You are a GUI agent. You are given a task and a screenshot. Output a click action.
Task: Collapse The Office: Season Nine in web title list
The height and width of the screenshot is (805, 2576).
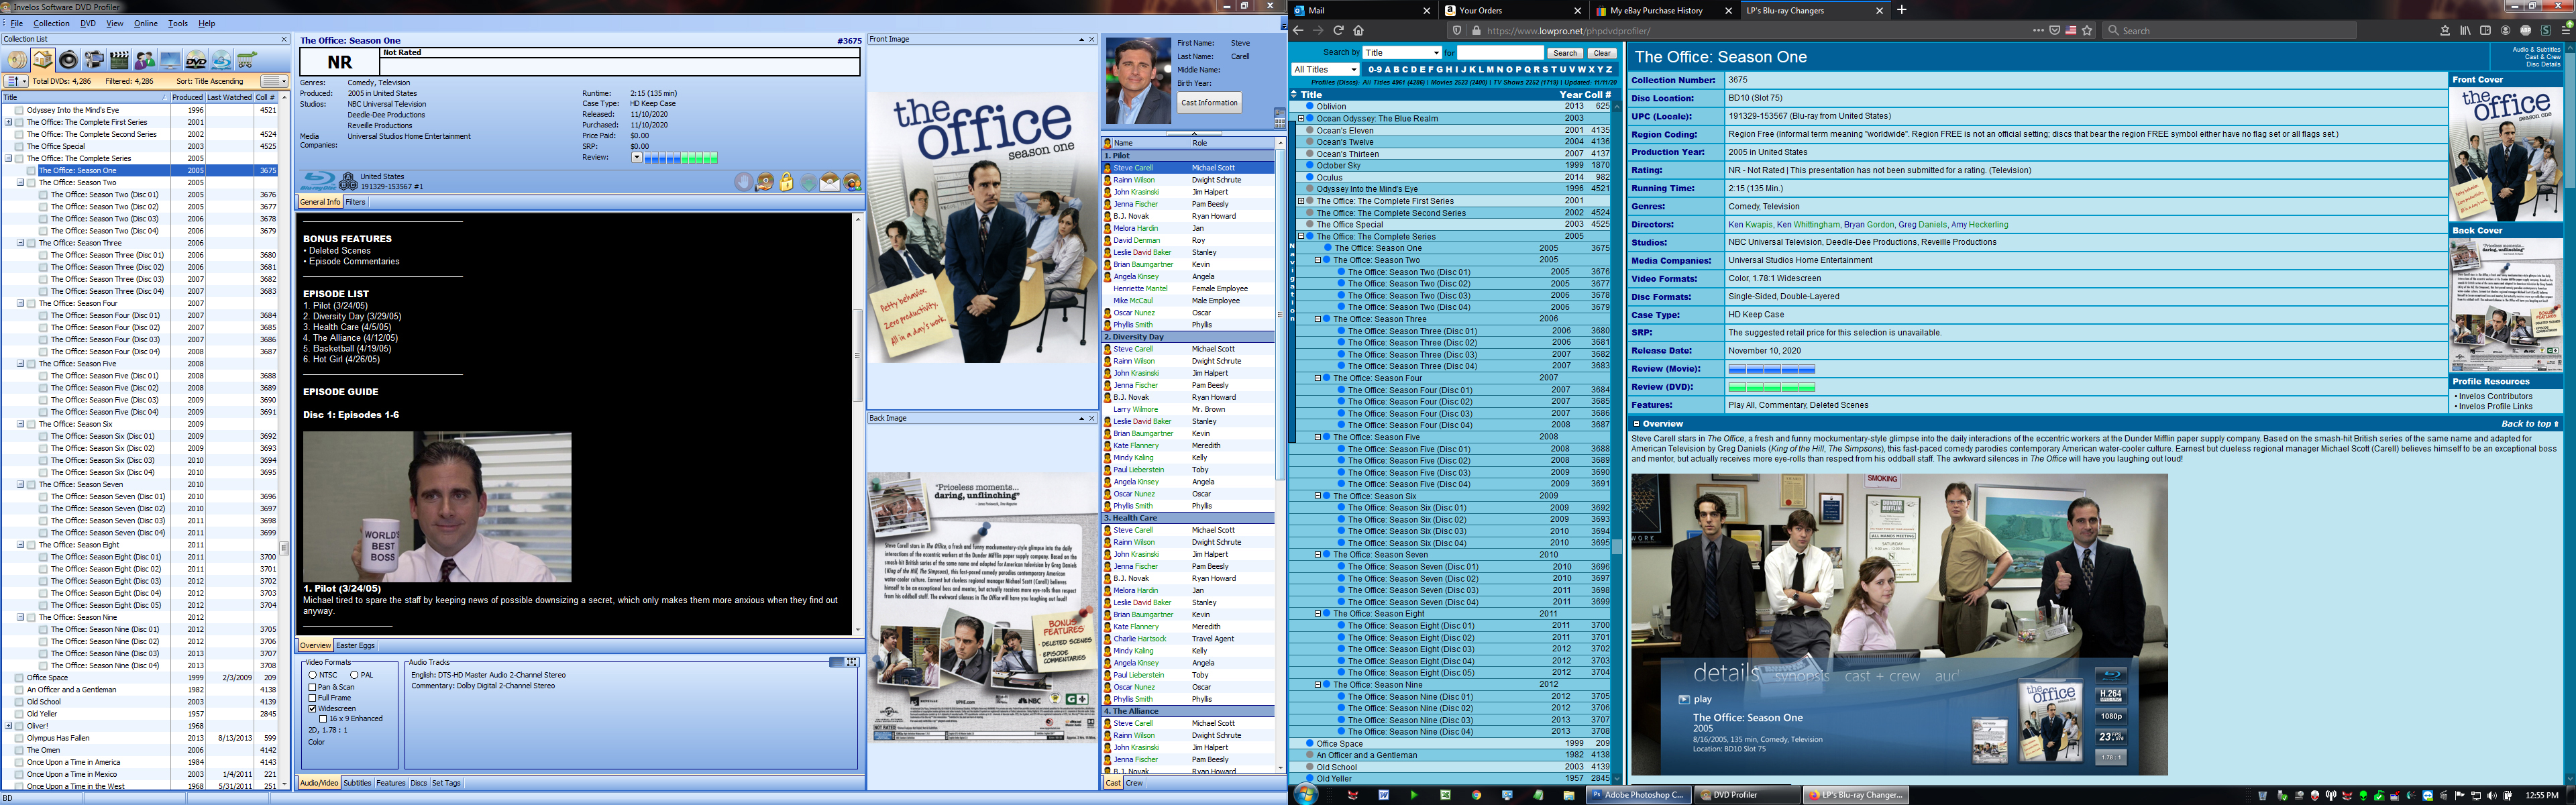coord(1318,685)
